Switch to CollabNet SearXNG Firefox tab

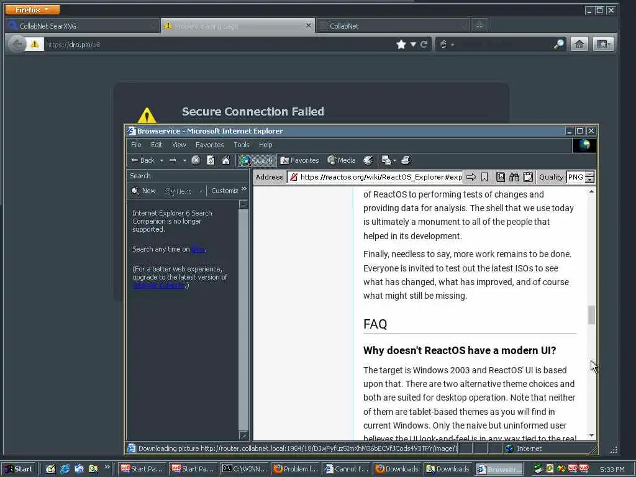83,26
